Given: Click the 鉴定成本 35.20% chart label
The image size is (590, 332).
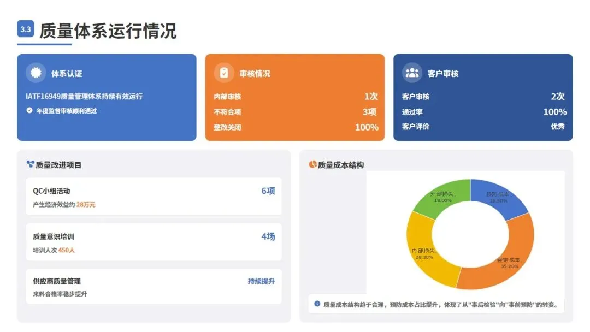Looking at the screenshot, I should pos(510,263).
